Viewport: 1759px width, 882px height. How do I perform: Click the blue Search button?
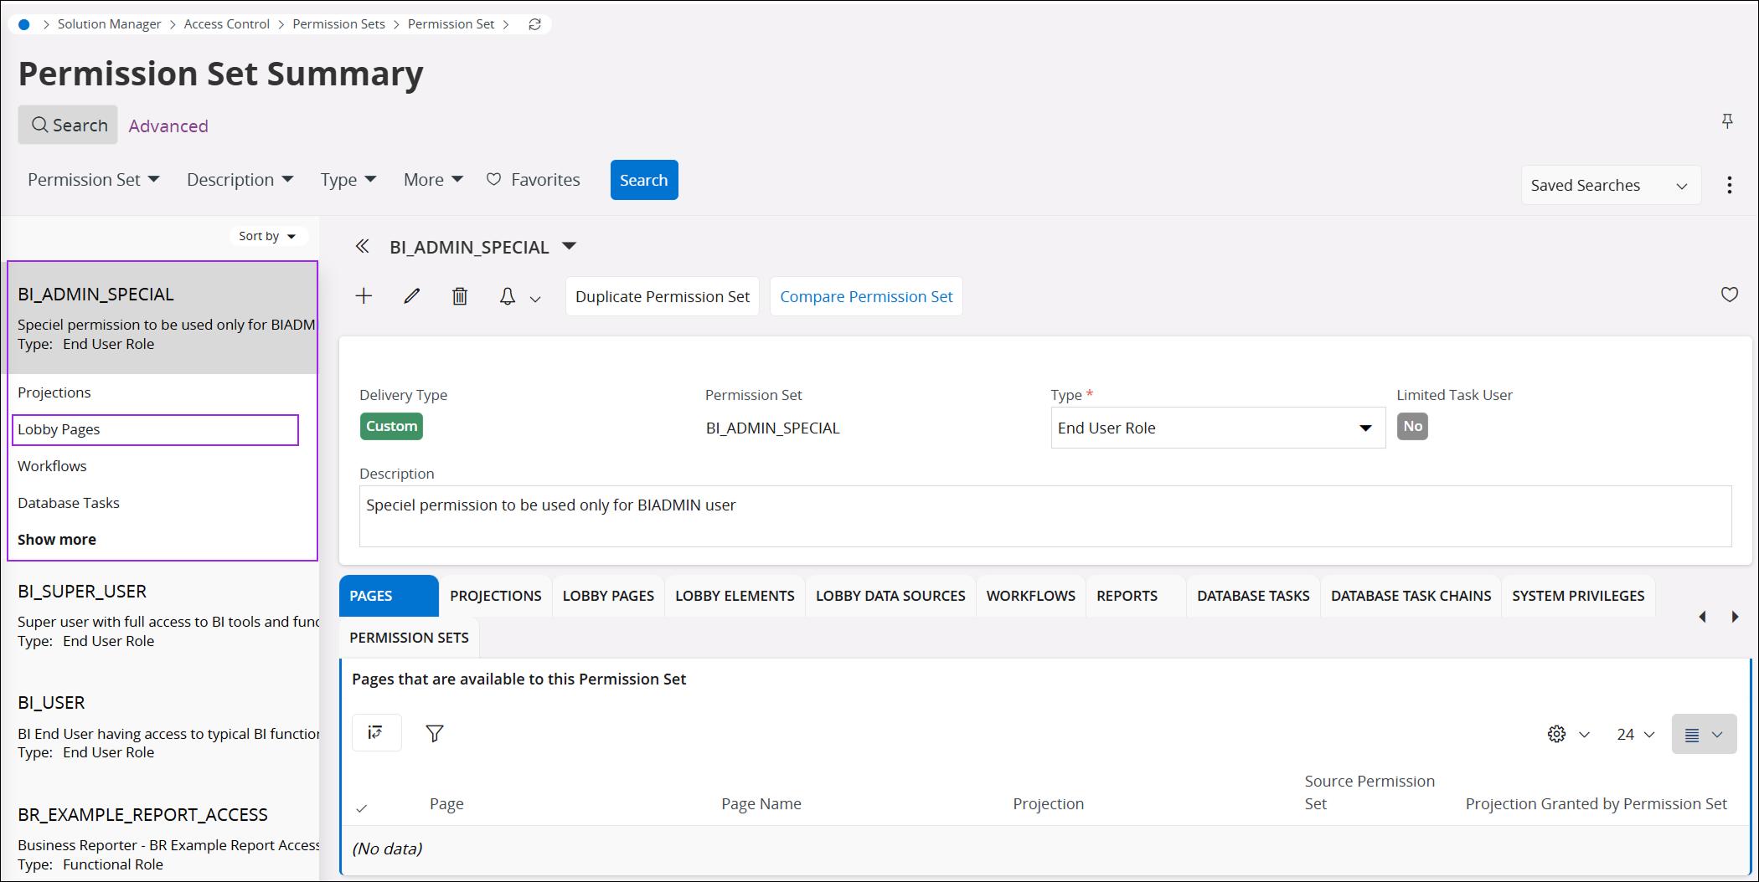click(x=643, y=180)
